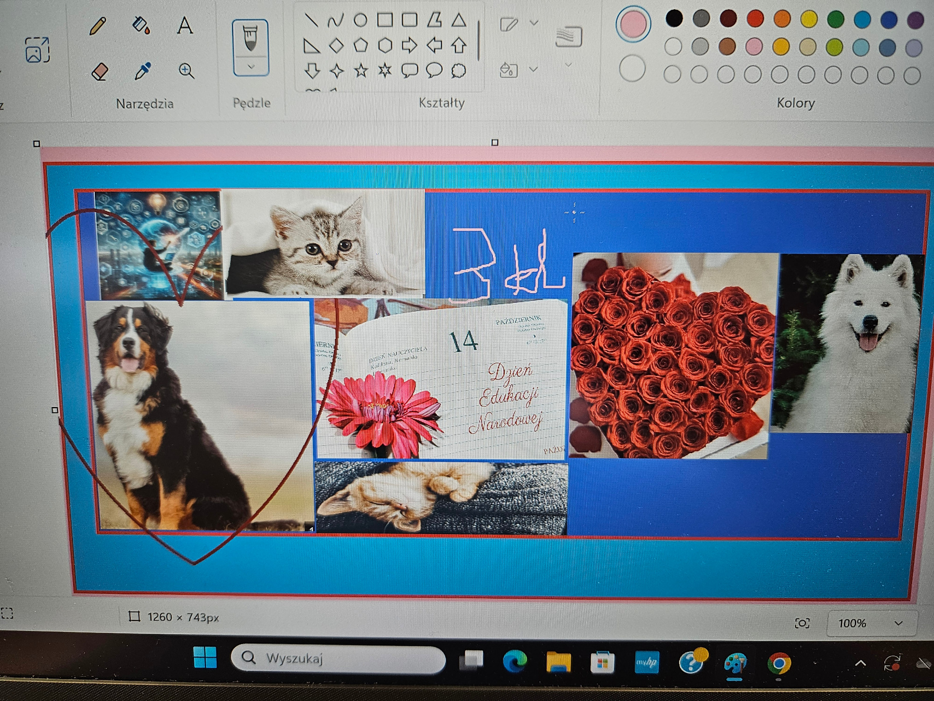934x701 pixels.
Task: Select the Diamond shape
Action: [x=336, y=46]
